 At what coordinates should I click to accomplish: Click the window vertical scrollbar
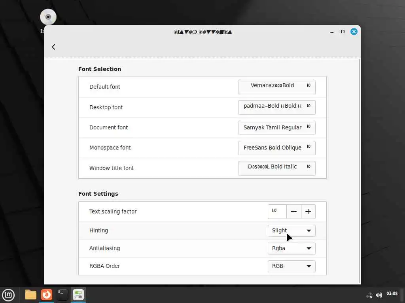359,171
